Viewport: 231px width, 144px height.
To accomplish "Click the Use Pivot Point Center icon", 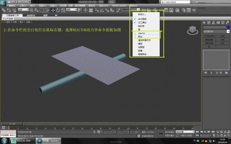I will tap(80, 10).
